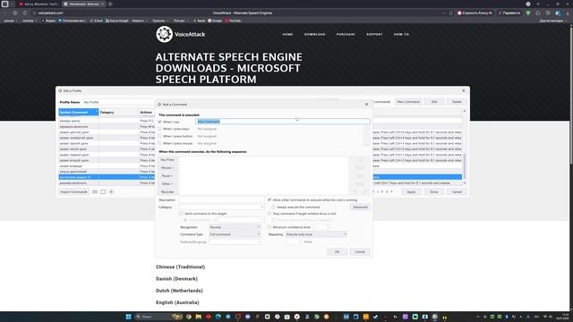This screenshot has width=573, height=322.
Task: Click 'Danish (Denmark)' on the web page
Action: click(177, 279)
